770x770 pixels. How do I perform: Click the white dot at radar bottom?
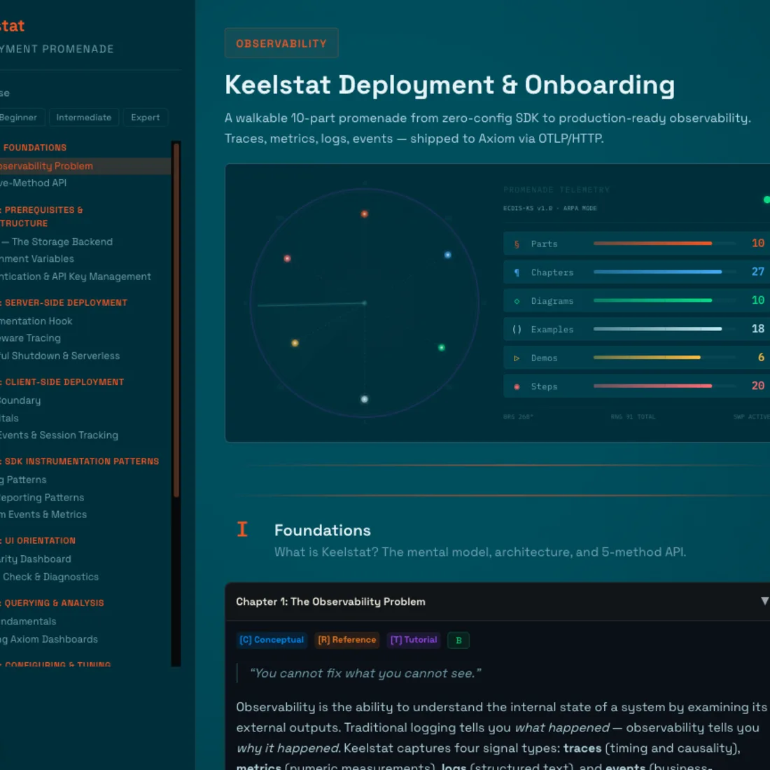click(365, 399)
